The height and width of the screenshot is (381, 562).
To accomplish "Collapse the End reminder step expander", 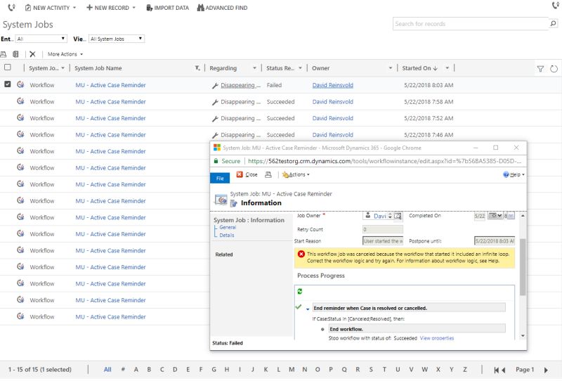I will pos(308,309).
